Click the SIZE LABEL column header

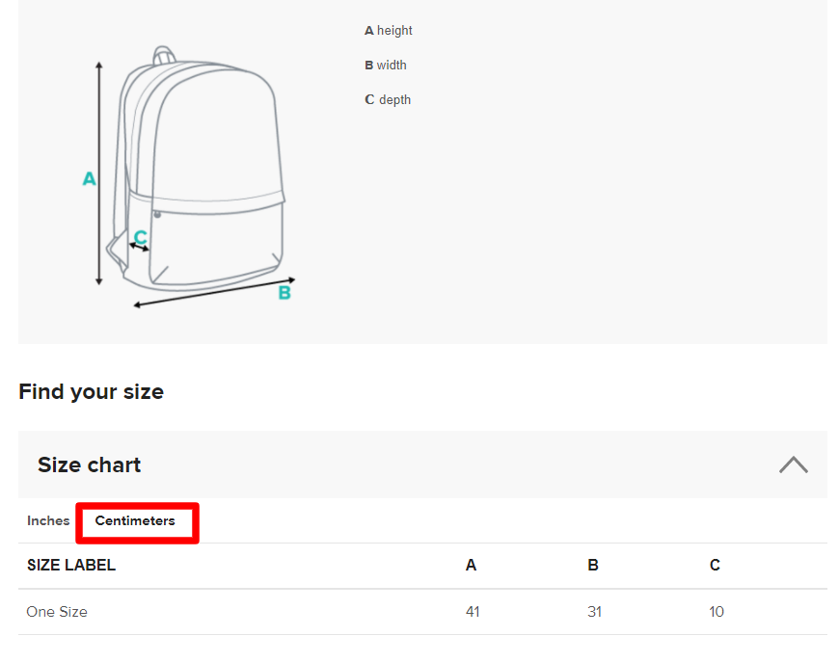tap(71, 565)
